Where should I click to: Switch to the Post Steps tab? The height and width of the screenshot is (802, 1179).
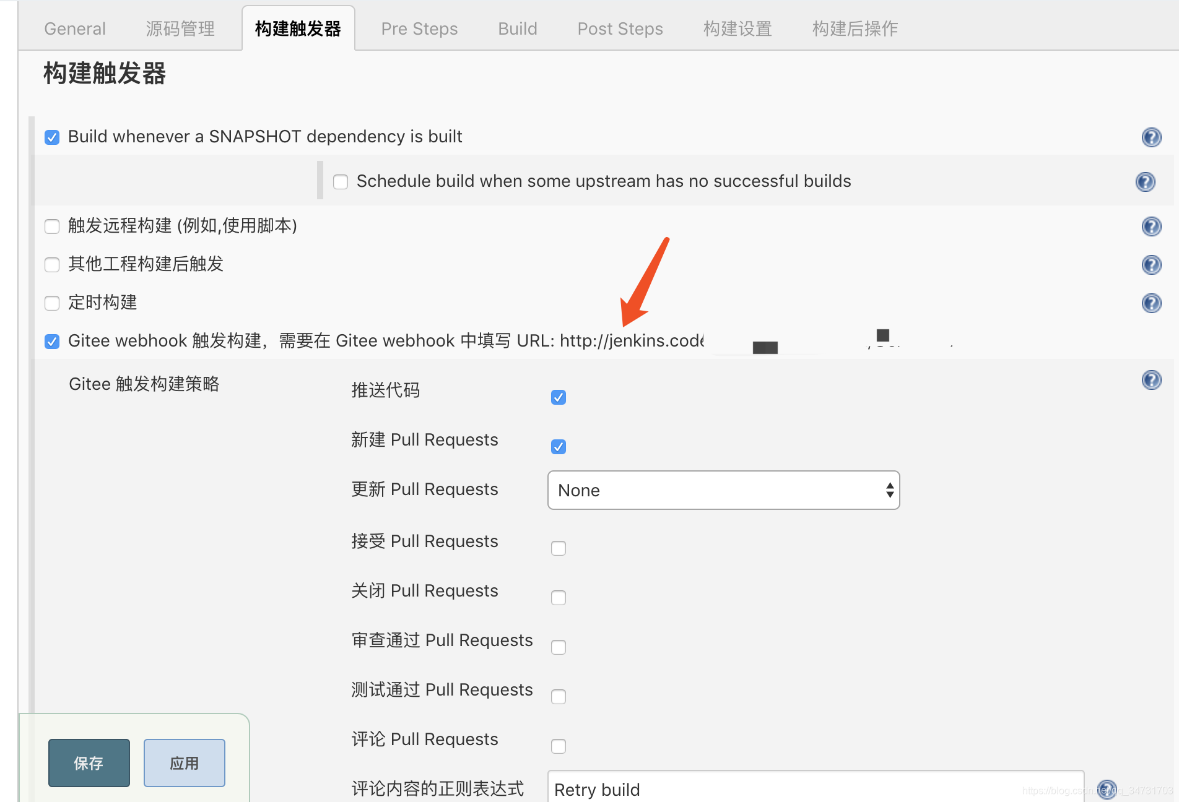point(620,28)
